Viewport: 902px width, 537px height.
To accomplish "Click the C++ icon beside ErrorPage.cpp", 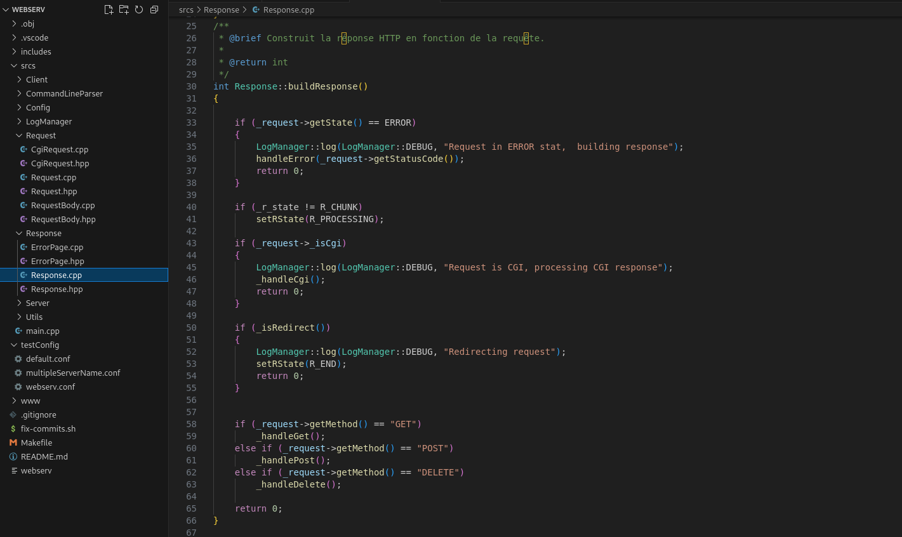I will (x=23, y=247).
